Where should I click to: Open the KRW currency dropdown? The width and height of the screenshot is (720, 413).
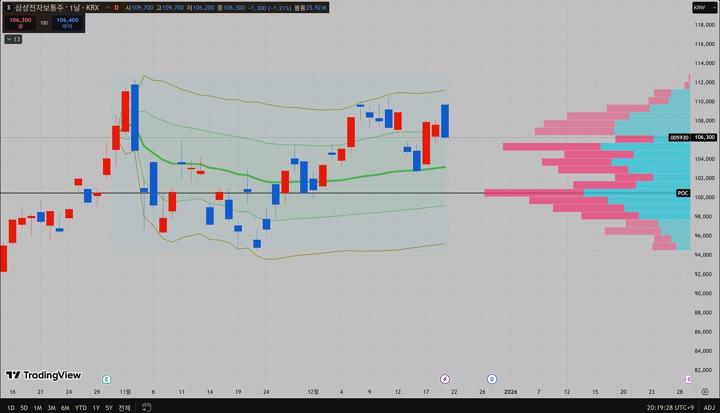pyautogui.click(x=704, y=7)
